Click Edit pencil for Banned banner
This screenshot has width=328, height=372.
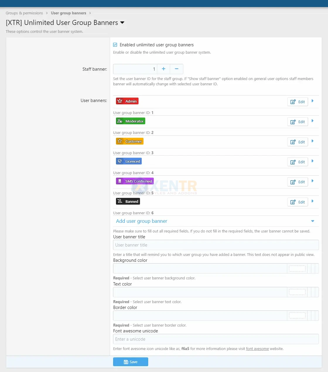[x=298, y=202]
